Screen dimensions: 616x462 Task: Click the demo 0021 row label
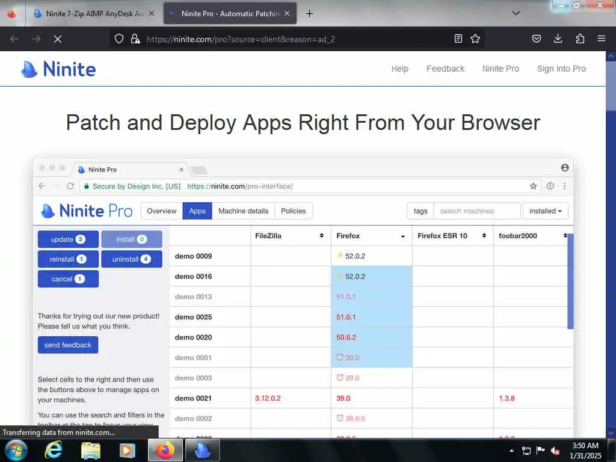coord(193,398)
